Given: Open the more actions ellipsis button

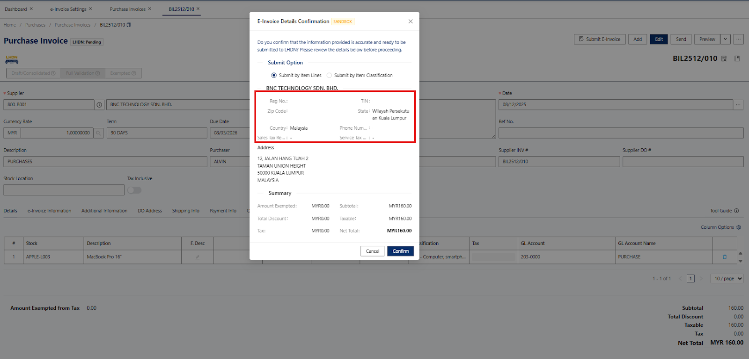Looking at the screenshot, I should [x=738, y=39].
